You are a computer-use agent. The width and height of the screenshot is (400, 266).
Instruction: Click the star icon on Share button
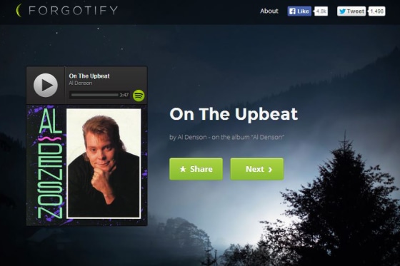coord(183,169)
